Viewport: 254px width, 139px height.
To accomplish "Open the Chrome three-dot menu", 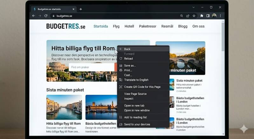I will click(220, 16).
